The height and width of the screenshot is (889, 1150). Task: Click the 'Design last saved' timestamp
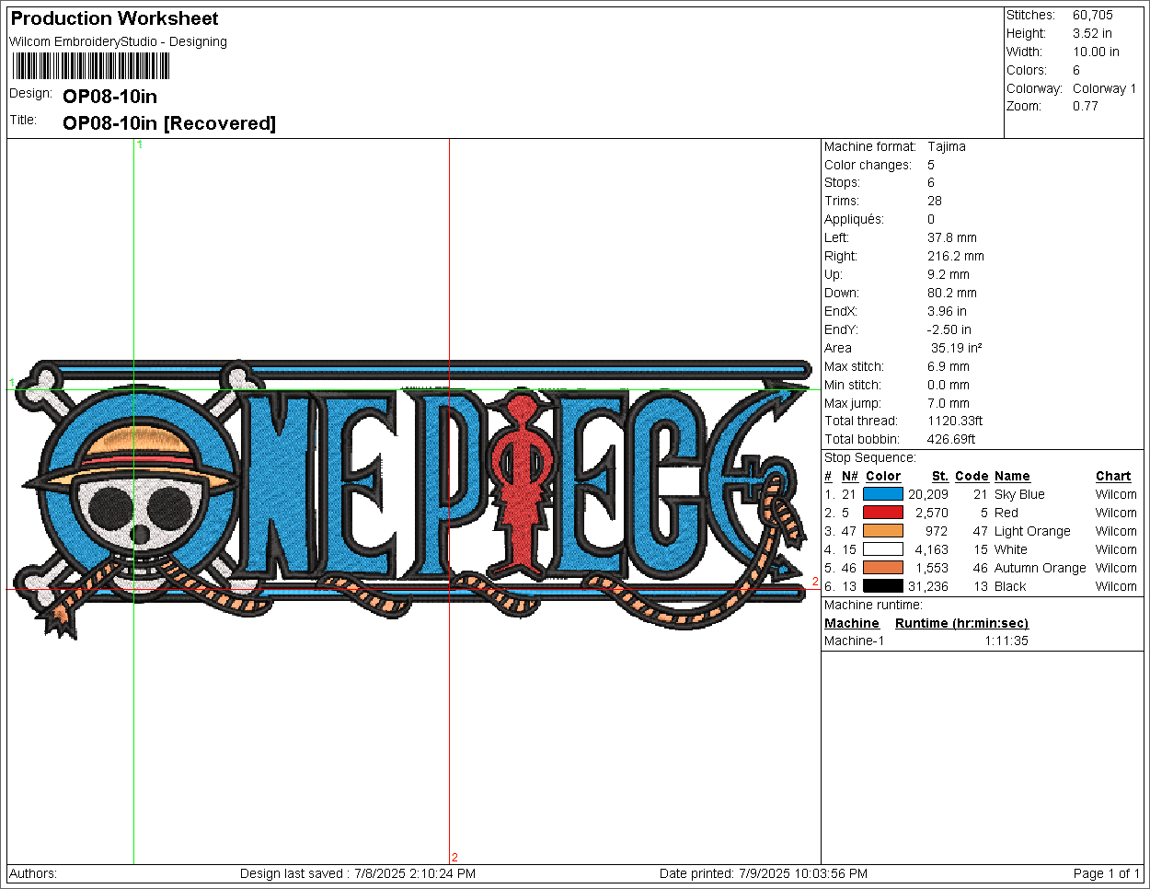pos(358,873)
